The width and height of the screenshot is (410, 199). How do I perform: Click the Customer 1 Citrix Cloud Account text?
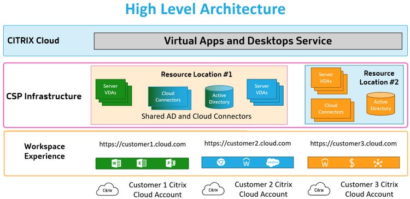(157, 190)
